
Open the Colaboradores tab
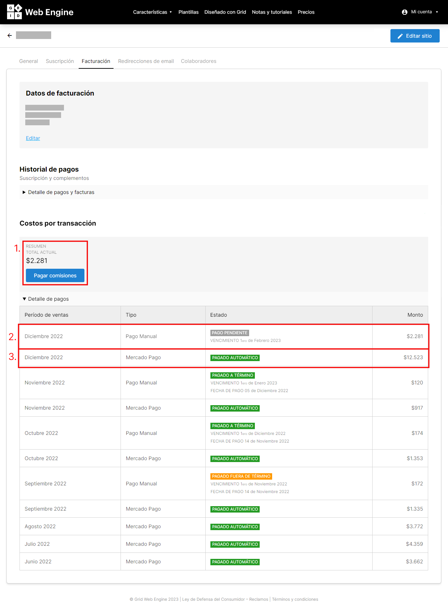pos(199,61)
